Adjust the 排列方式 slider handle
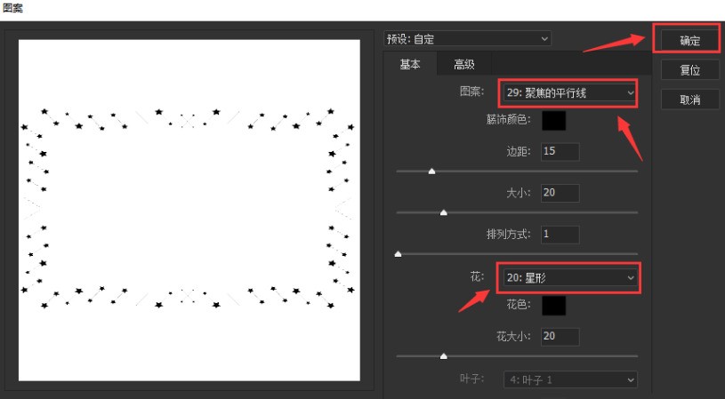This screenshot has width=725, height=399. click(398, 254)
